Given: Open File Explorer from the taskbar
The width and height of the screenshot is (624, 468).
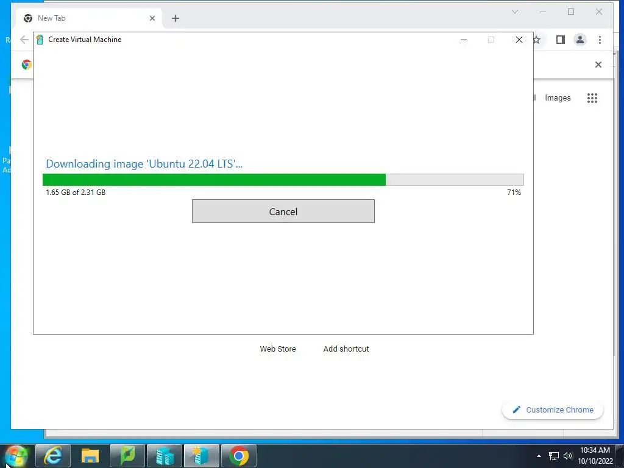Looking at the screenshot, I should coord(90,456).
